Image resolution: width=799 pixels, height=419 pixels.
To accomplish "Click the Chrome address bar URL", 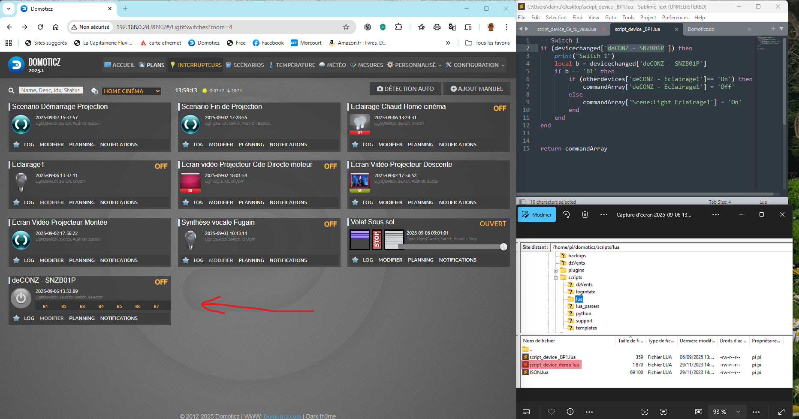I will (174, 27).
